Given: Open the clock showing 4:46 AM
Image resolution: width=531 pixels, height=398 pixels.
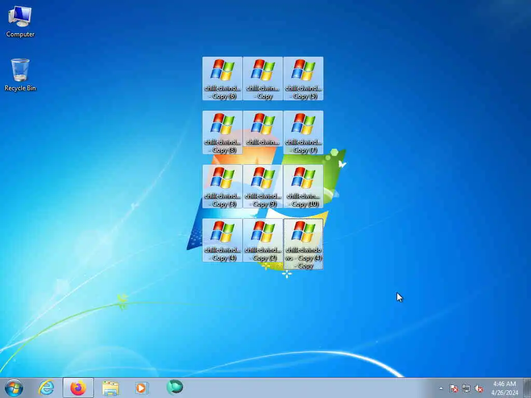Looking at the screenshot, I should click(x=505, y=388).
